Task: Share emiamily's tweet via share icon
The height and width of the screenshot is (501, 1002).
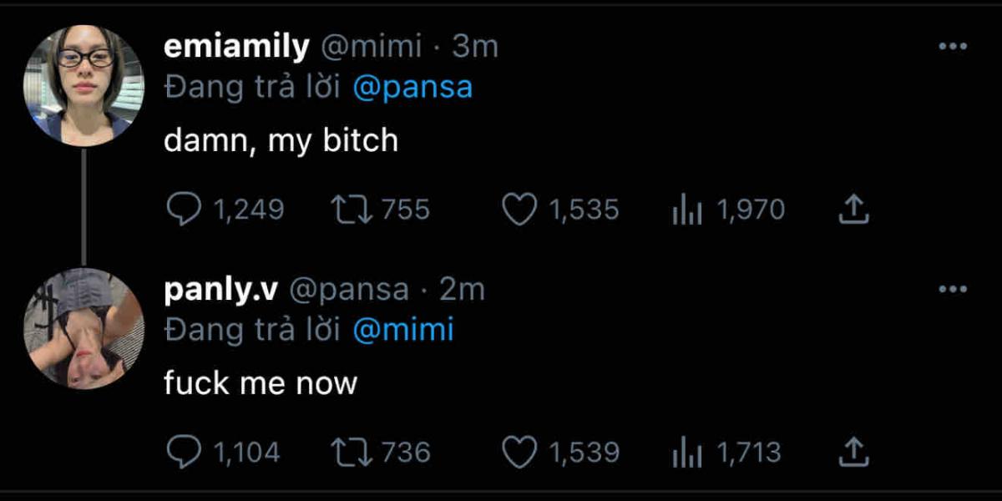Action: (853, 210)
